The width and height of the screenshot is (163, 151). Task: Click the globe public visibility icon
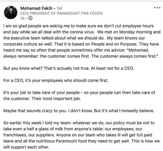point(30,18)
